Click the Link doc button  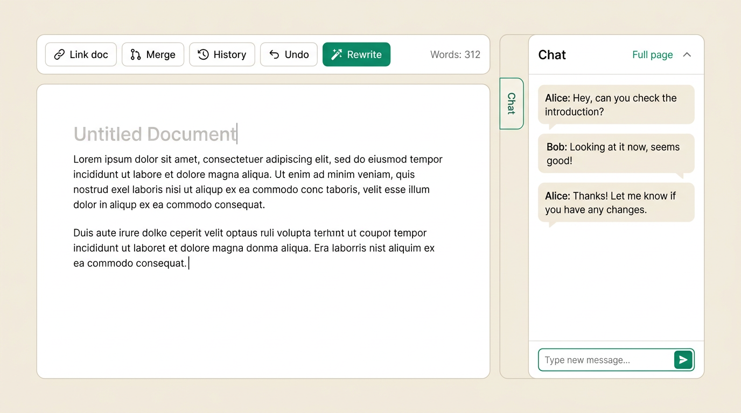pos(81,54)
